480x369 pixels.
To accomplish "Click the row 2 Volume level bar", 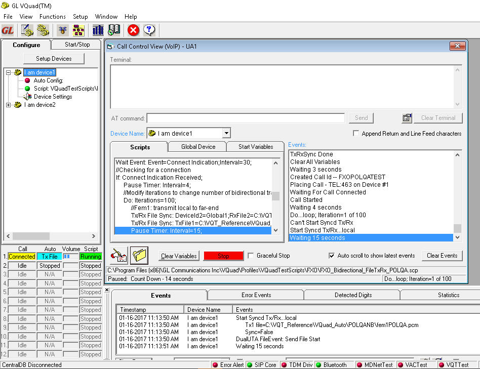I will click(70, 266).
